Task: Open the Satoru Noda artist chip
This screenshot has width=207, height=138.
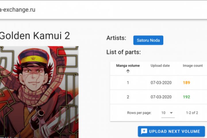Action: tap(148, 40)
